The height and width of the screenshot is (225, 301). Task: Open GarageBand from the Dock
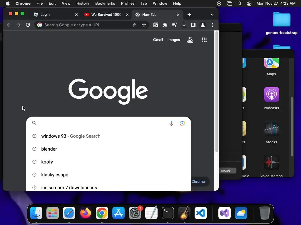point(184,213)
